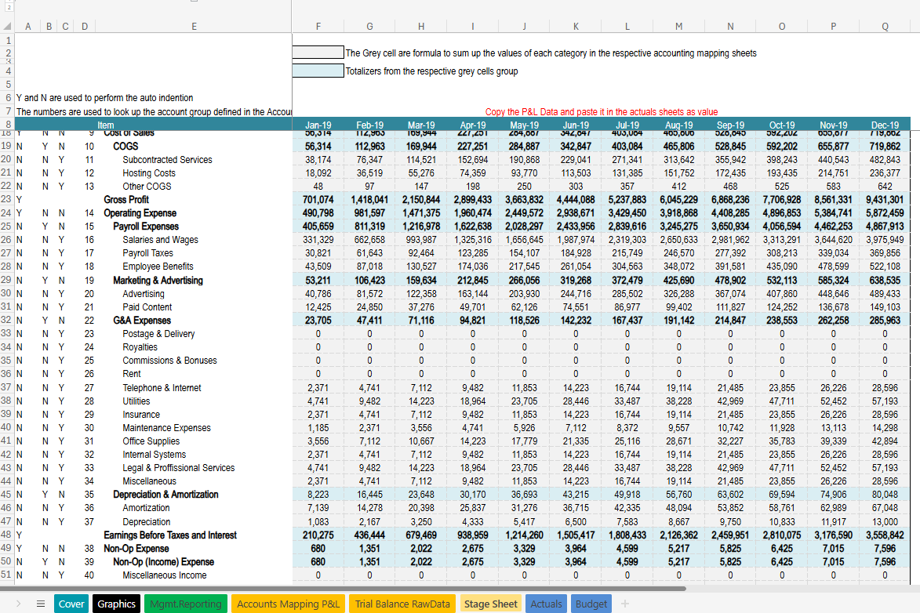Click the 'Legal & Proffissional Services' row label
The image size is (920, 613).
coord(178,467)
